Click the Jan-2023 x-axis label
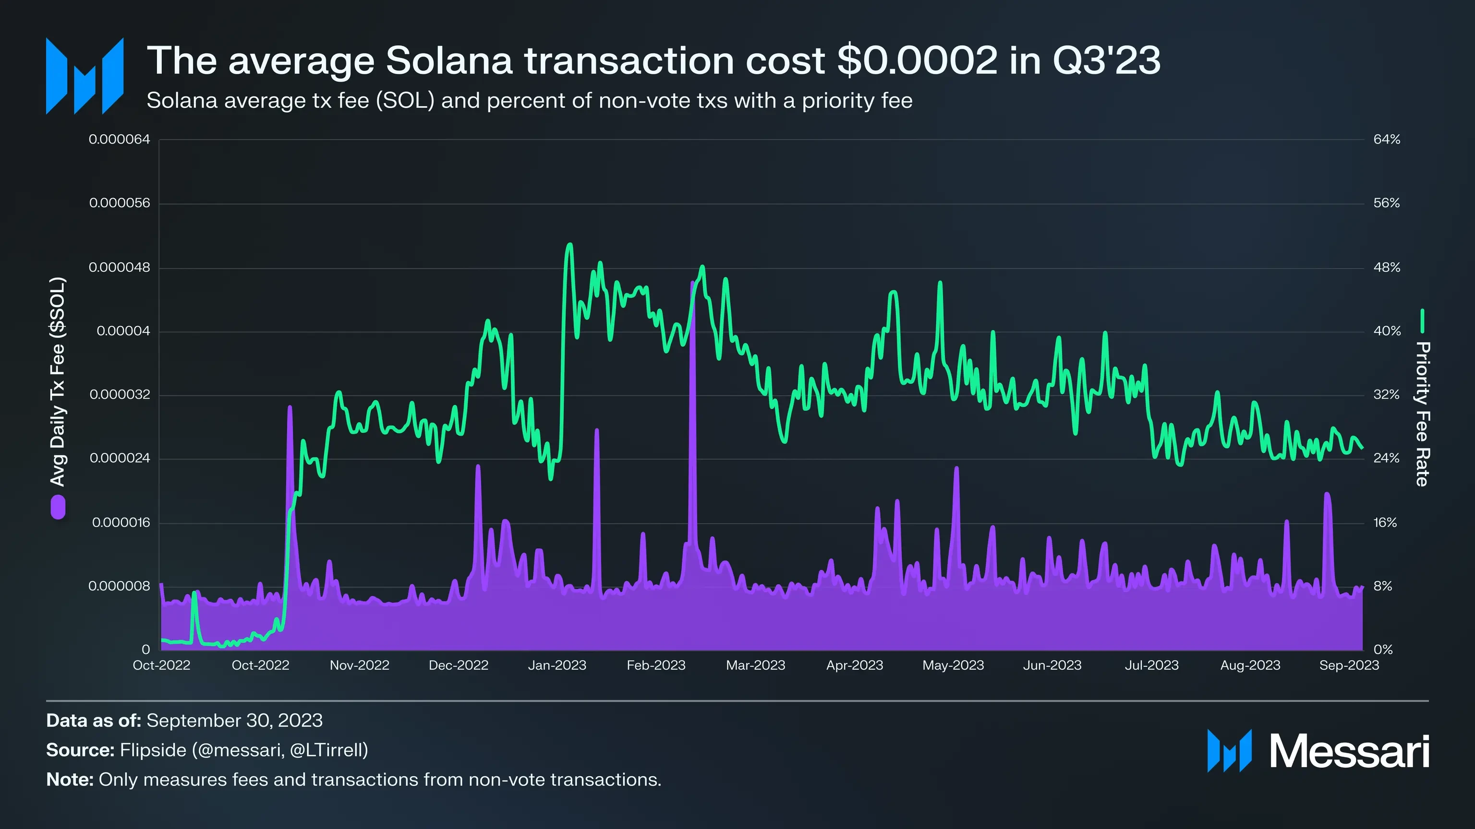This screenshot has height=829, width=1475. pos(557,665)
